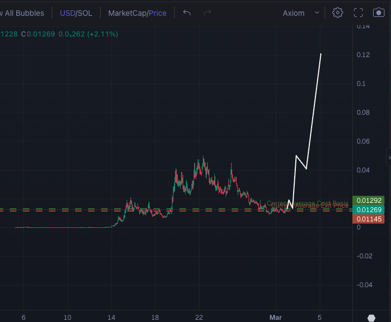Viewport: 391px width, 322px height.
Task: Click the +2.11% change value
Action: (102, 34)
